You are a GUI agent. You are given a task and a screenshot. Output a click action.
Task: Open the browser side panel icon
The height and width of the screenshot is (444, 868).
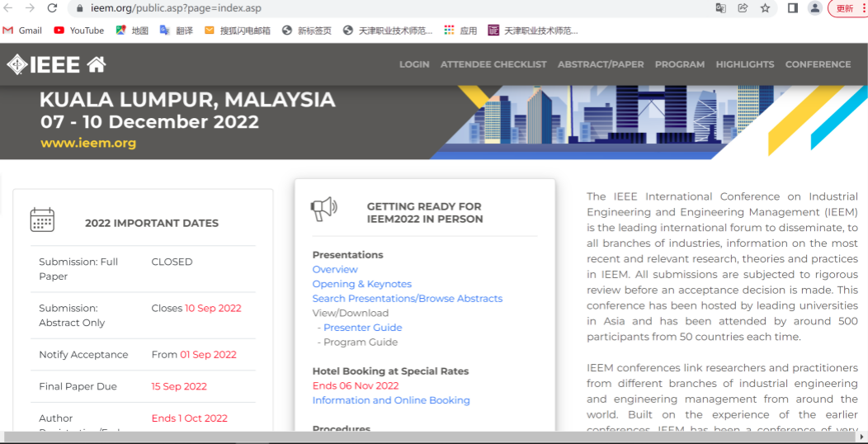pos(792,8)
